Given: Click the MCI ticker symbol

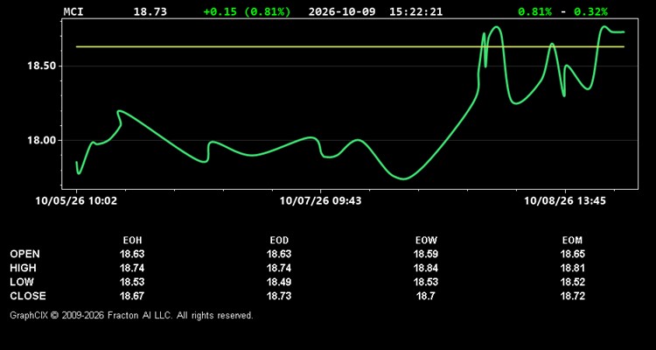Looking at the screenshot, I should pos(73,11).
